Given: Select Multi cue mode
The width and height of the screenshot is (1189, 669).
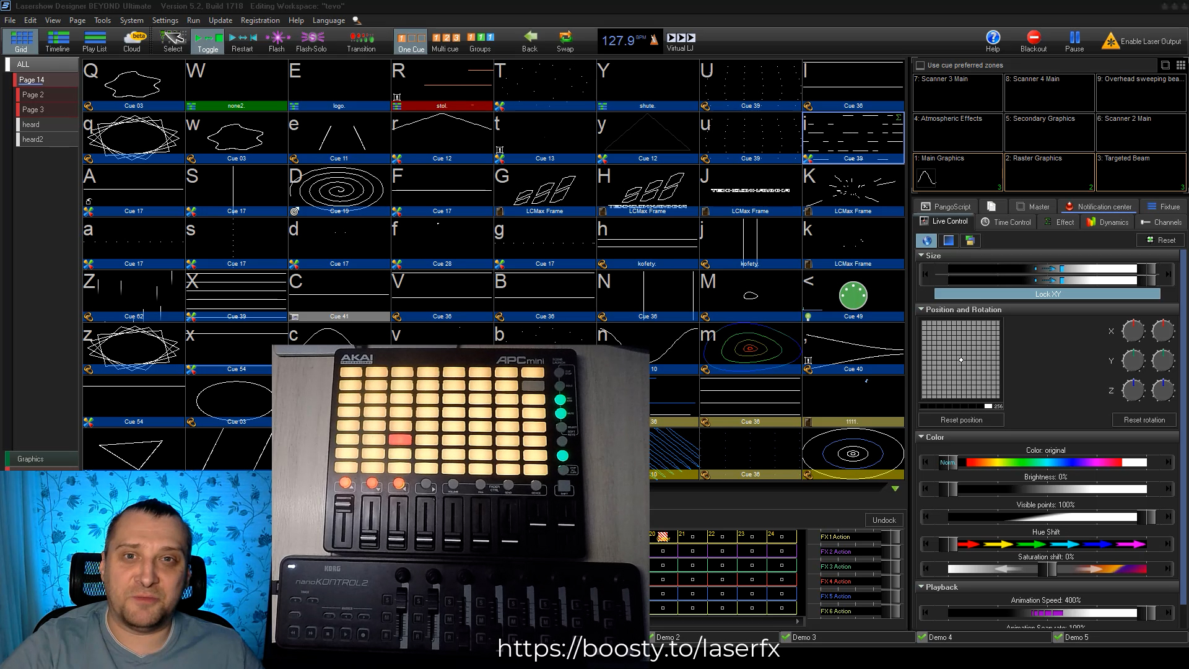Looking at the screenshot, I should [x=445, y=42].
